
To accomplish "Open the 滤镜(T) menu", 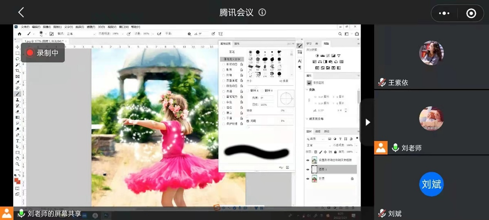I will (91, 27).
